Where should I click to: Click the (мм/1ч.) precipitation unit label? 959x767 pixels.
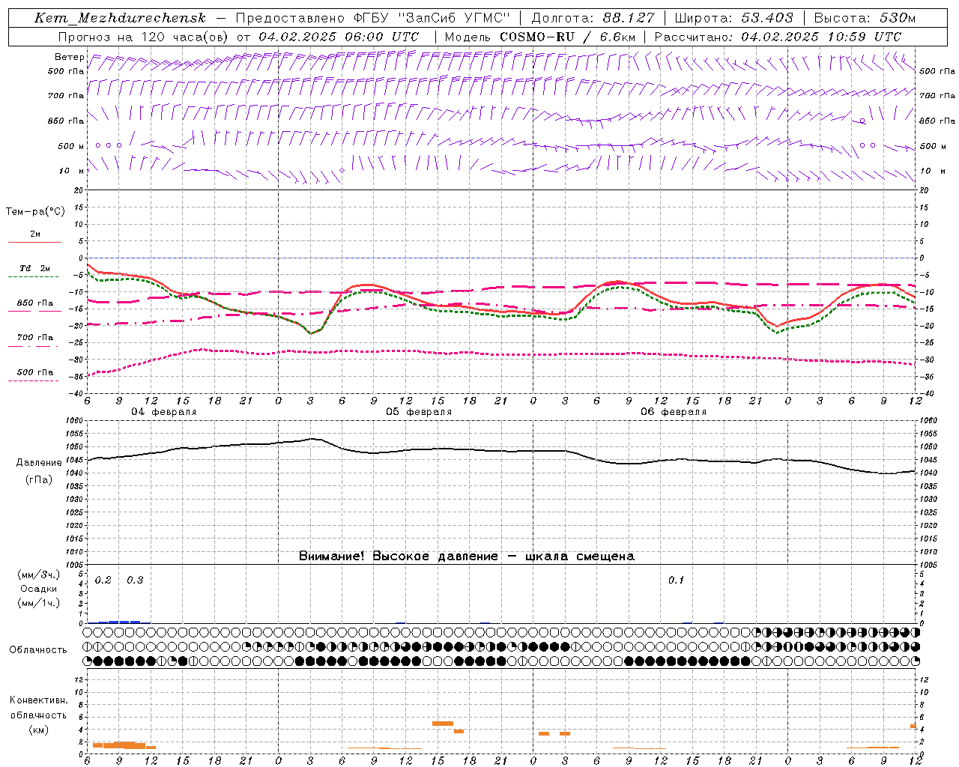pyautogui.click(x=38, y=603)
